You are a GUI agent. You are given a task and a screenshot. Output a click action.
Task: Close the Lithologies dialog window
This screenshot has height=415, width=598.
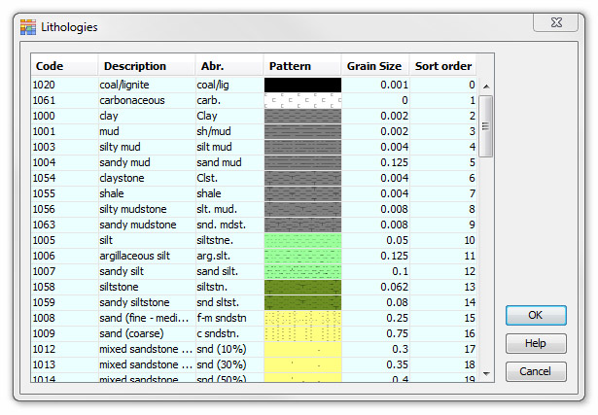(556, 22)
